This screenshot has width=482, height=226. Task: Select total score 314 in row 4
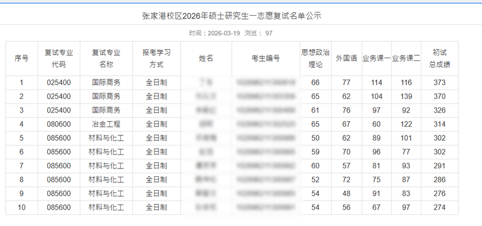(439, 124)
